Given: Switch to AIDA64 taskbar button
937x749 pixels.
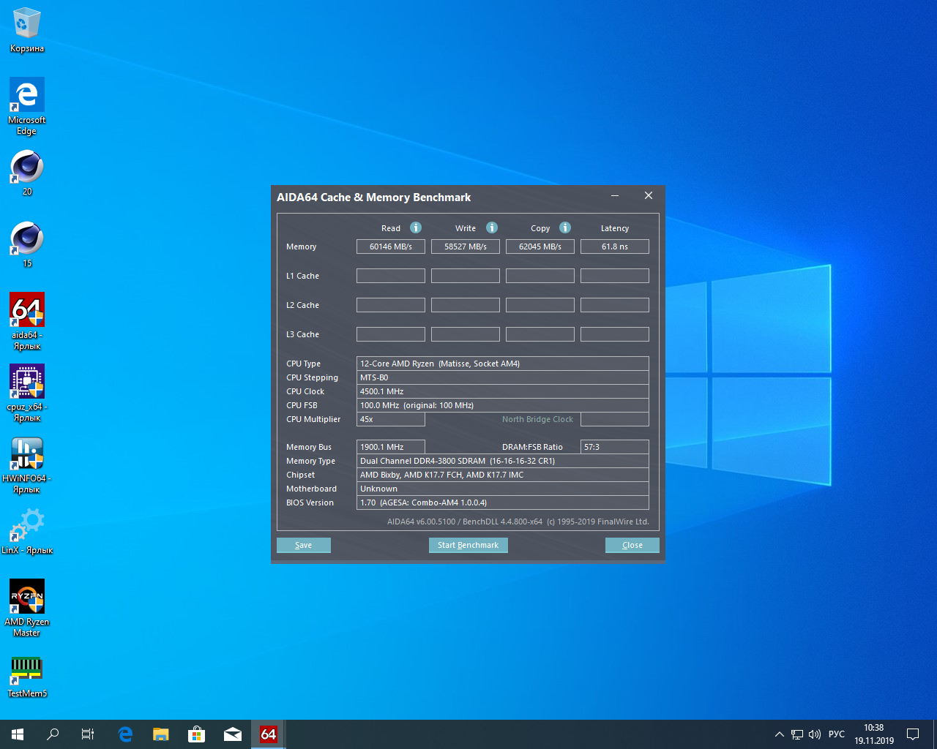Looking at the screenshot, I should [269, 734].
